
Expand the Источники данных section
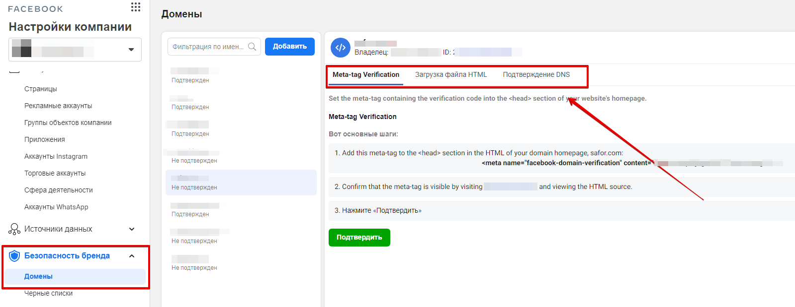[x=132, y=229]
